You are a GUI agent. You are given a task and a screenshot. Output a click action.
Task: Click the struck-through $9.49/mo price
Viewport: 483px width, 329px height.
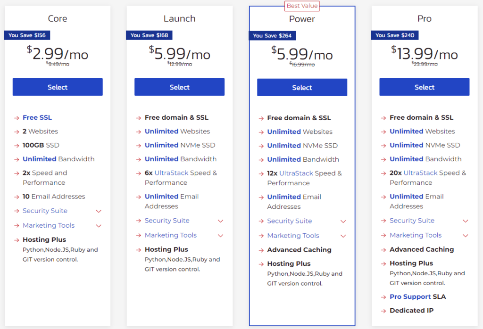[58, 64]
